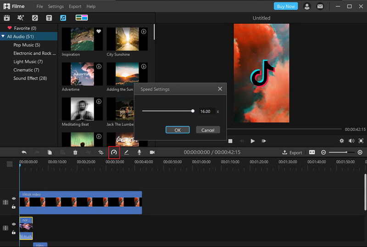367x247 pixels.
Task: Stop the preview playback
Action: coord(230,141)
